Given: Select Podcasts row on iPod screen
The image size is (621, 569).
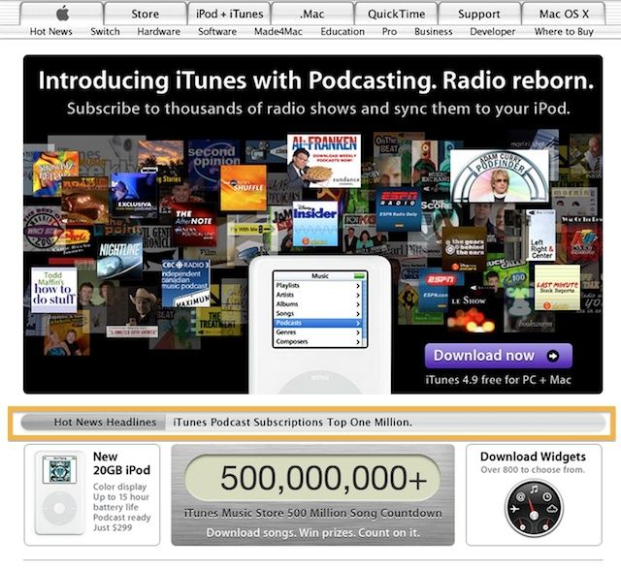Looking at the screenshot, I should click(317, 323).
